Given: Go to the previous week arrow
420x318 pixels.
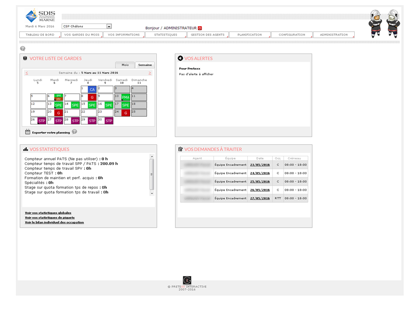Looking at the screenshot, I should (x=27, y=73).
